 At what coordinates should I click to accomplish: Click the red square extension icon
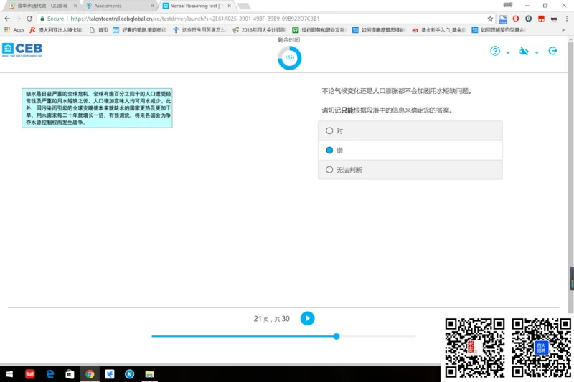(541, 19)
